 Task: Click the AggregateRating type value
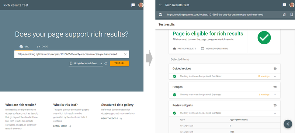[239, 120]
